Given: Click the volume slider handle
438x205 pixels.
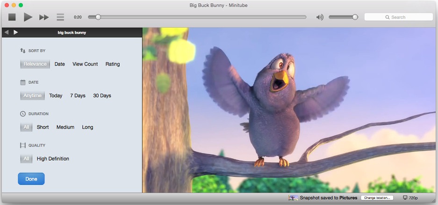Looking at the screenshot, I should (355, 17).
